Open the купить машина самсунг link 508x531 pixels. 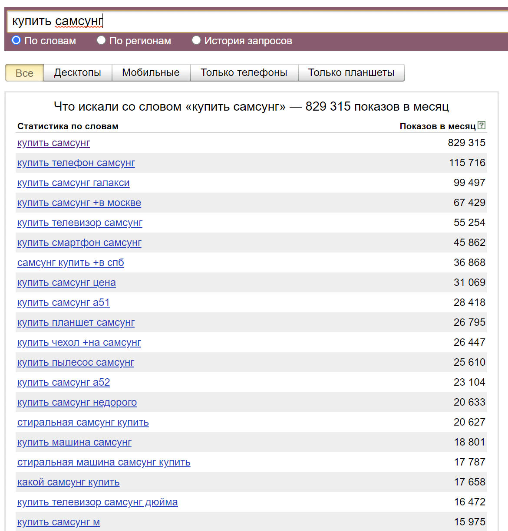pos(74,442)
